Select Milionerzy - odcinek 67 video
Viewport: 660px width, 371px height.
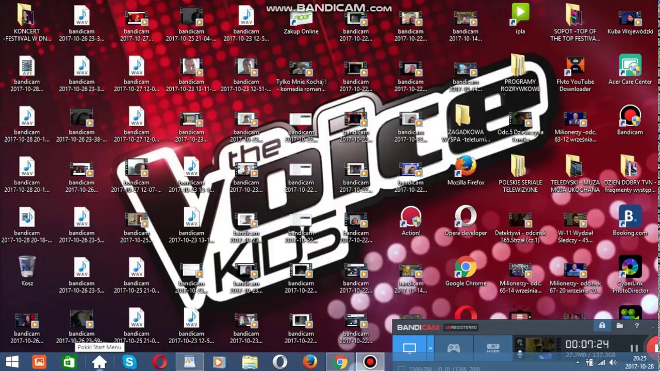[x=575, y=278]
